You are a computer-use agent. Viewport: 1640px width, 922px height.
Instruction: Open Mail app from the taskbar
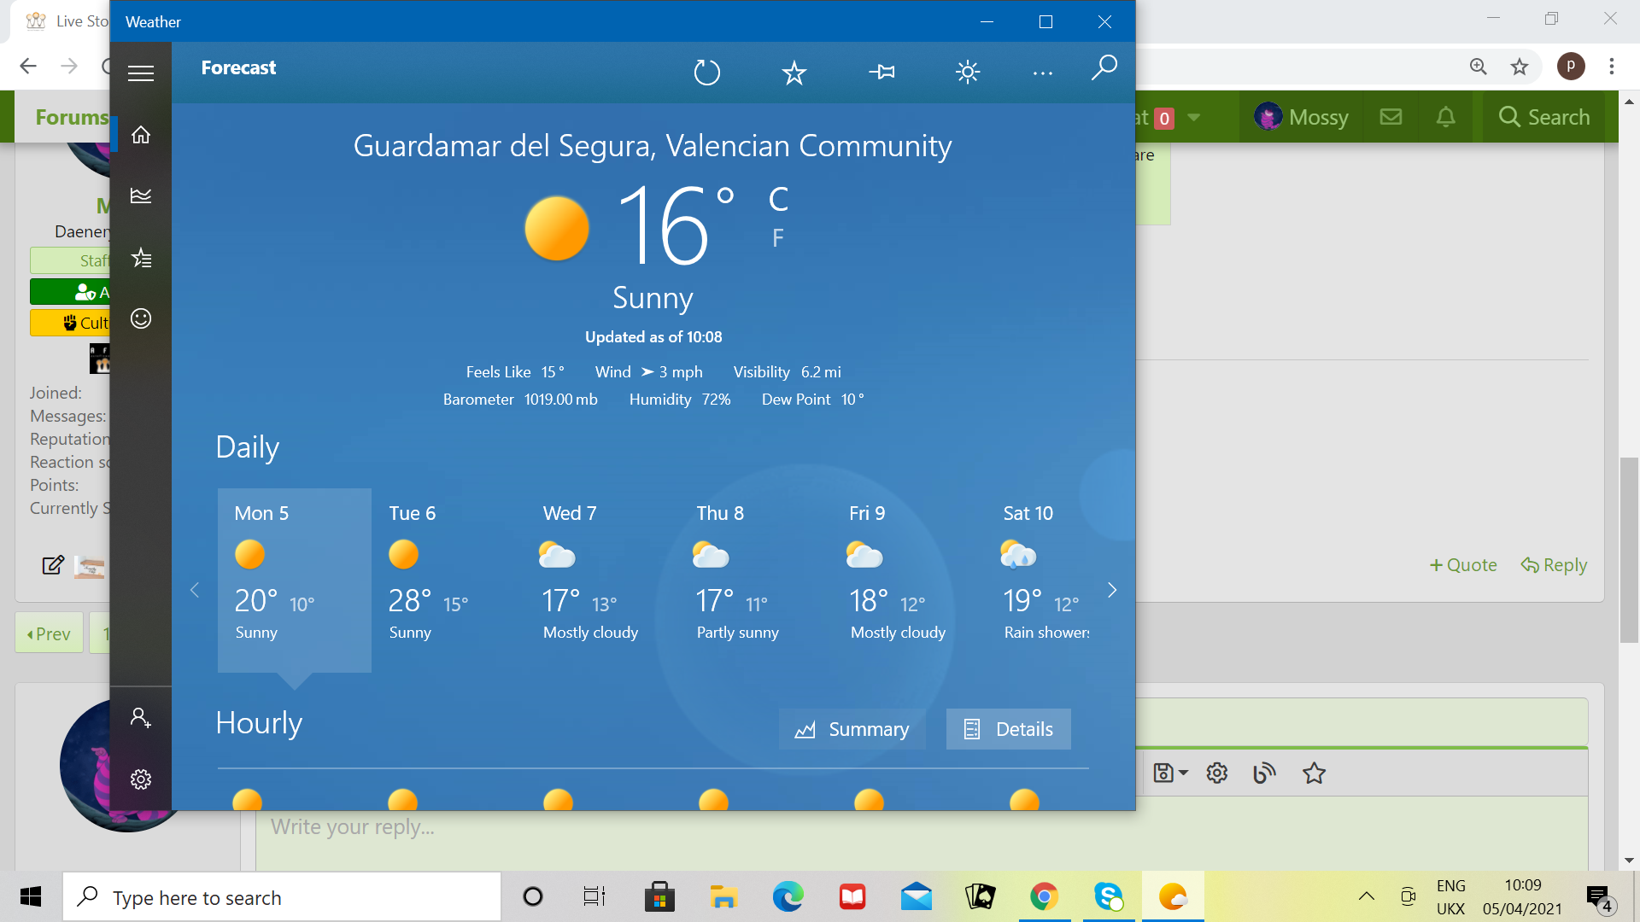point(917,897)
